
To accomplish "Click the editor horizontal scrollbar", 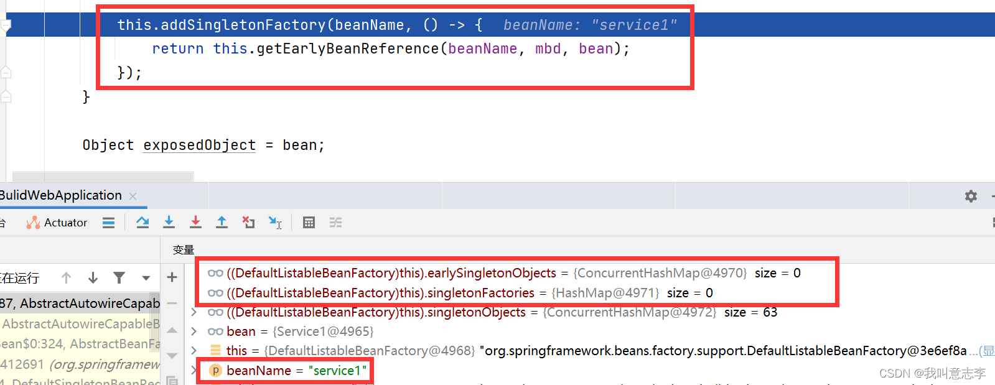I will [103, 177].
